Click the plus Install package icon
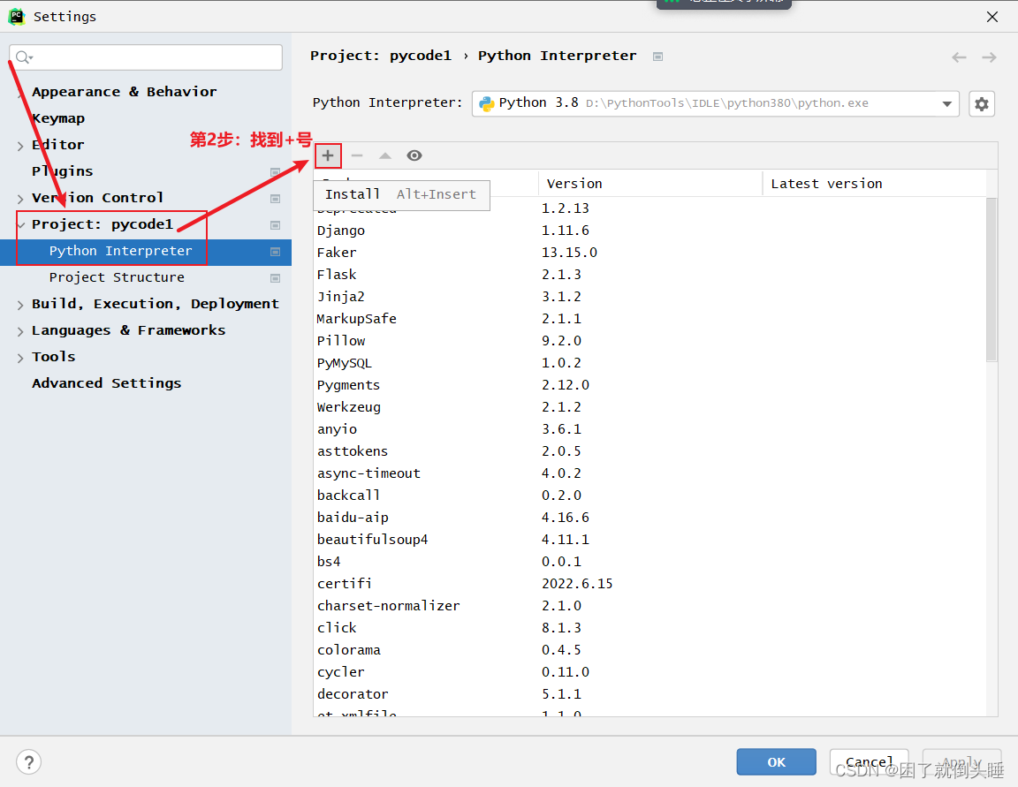1018x787 pixels. (328, 155)
